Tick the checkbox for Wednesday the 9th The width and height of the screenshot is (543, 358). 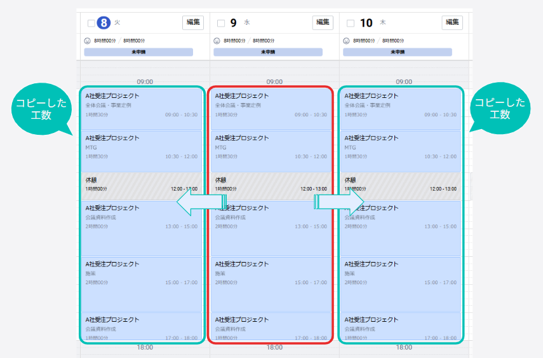[x=221, y=24]
